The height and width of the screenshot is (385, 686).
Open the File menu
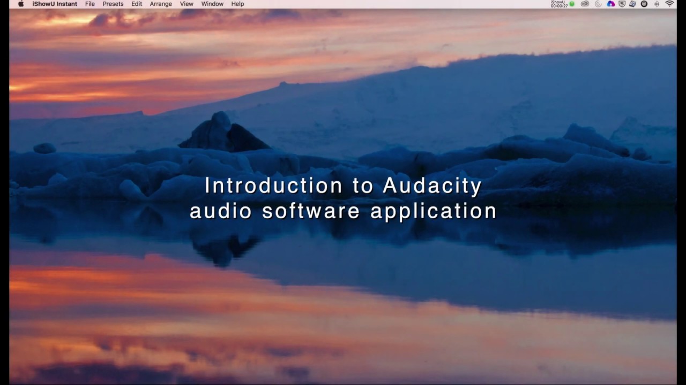click(x=90, y=4)
